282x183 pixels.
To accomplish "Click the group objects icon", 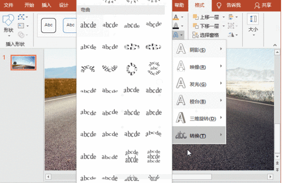I will [231, 26].
